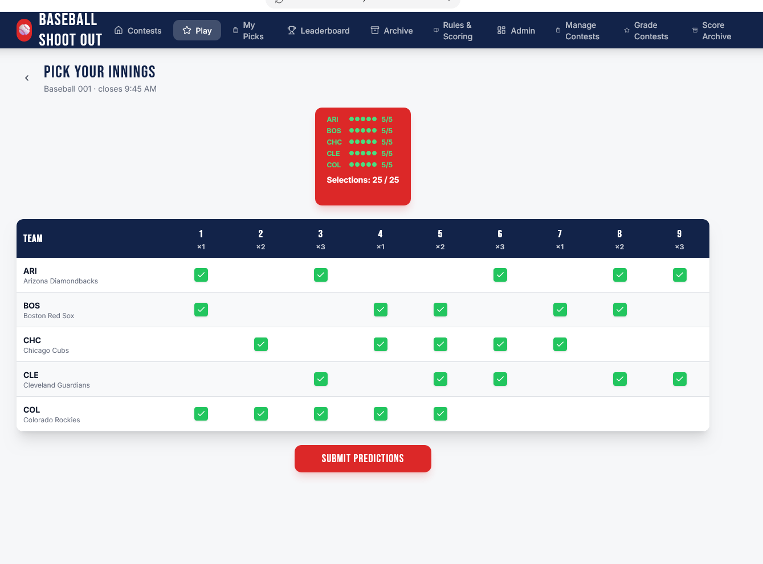Click the red selections summary card
The image size is (763, 564).
point(363,157)
